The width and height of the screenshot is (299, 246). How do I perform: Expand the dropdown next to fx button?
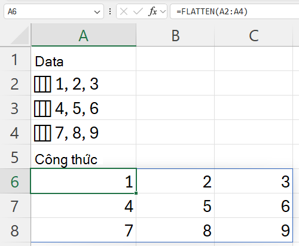point(163,12)
